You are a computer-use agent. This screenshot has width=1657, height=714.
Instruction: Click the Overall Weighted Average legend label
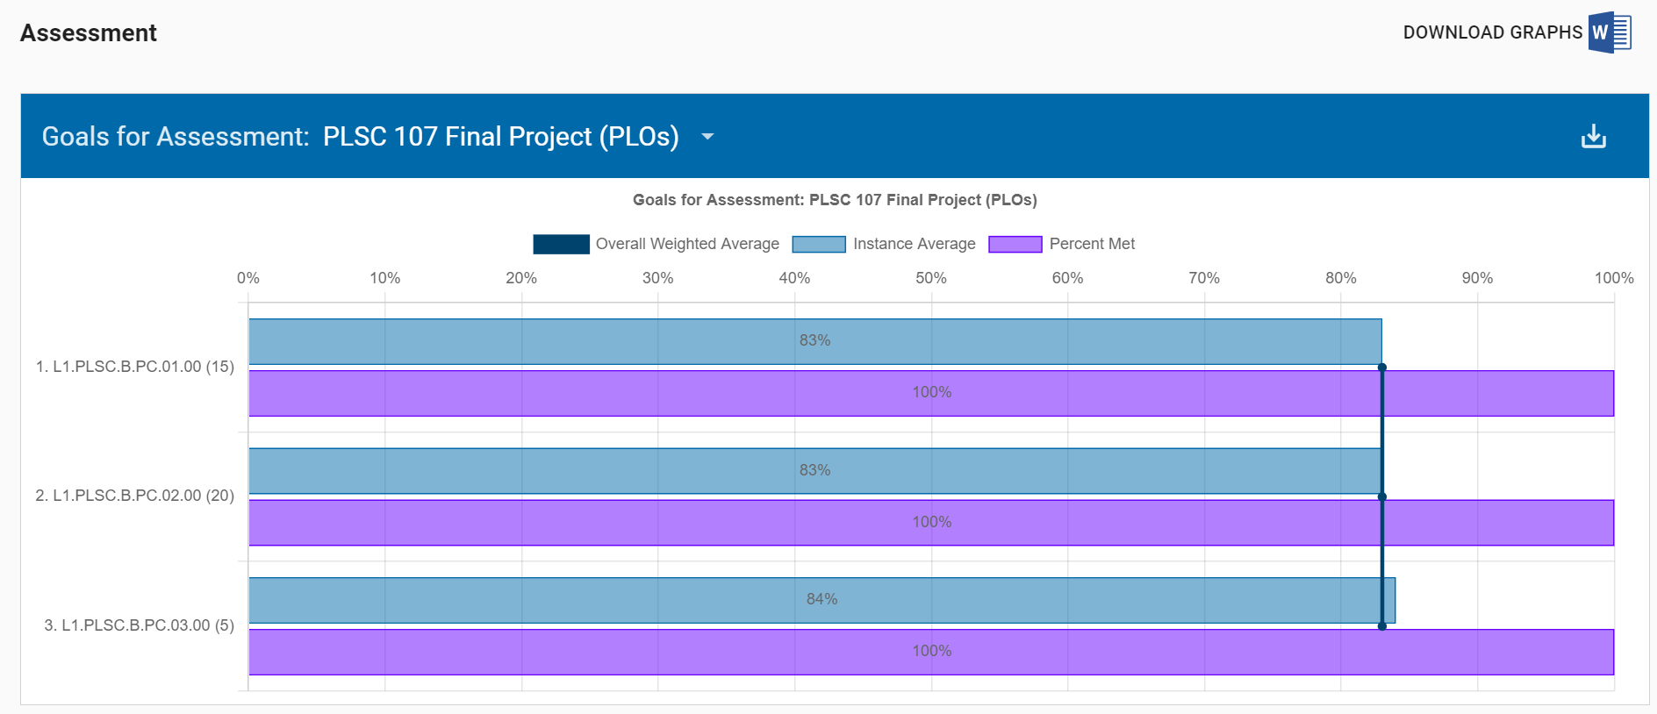(x=687, y=244)
